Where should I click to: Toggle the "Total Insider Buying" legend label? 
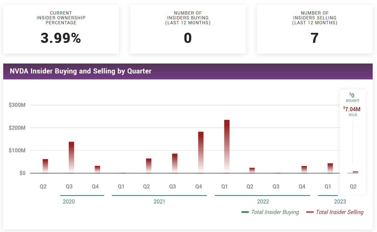pos(275,212)
